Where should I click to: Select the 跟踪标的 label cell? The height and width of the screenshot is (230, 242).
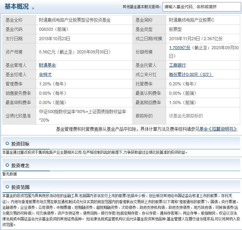[x=149, y=116]
